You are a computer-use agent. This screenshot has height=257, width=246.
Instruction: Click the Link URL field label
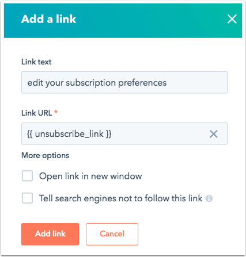[37, 113]
